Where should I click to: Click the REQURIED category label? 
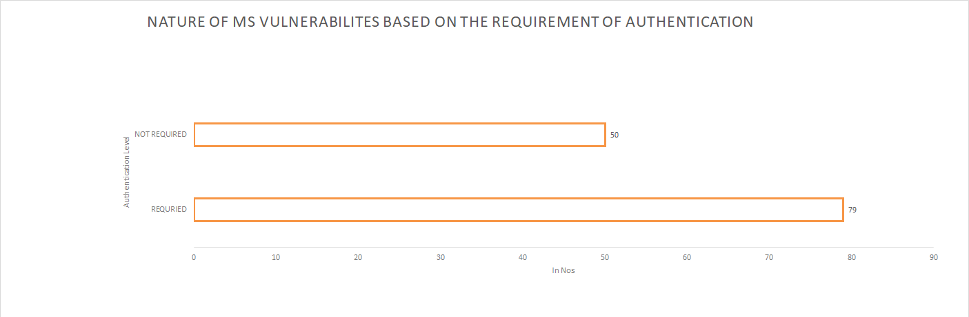(169, 209)
